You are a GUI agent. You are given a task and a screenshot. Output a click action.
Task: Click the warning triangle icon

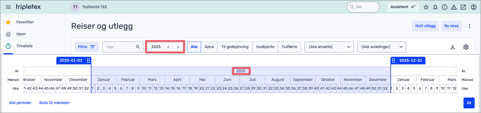[x=454, y=7]
